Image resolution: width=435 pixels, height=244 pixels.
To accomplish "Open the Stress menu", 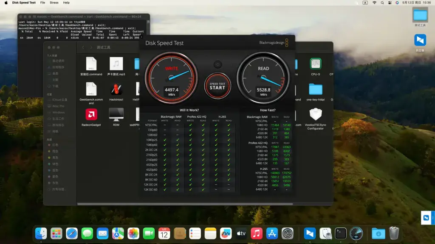I will [x=54, y=3].
